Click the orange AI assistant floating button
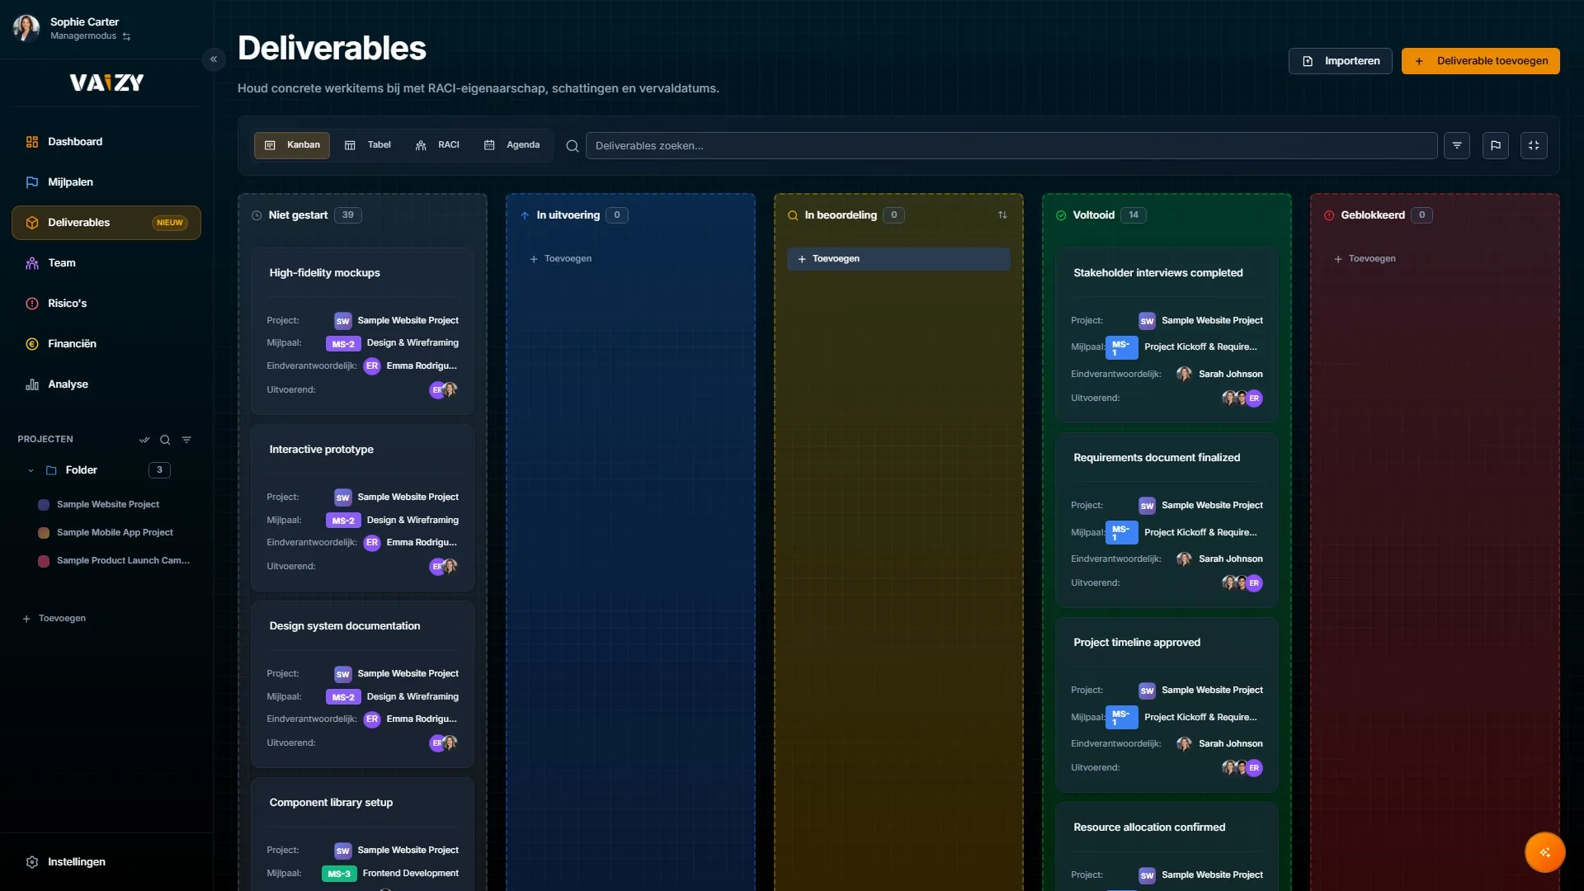Screen dimensions: 1584x891 [1545, 852]
